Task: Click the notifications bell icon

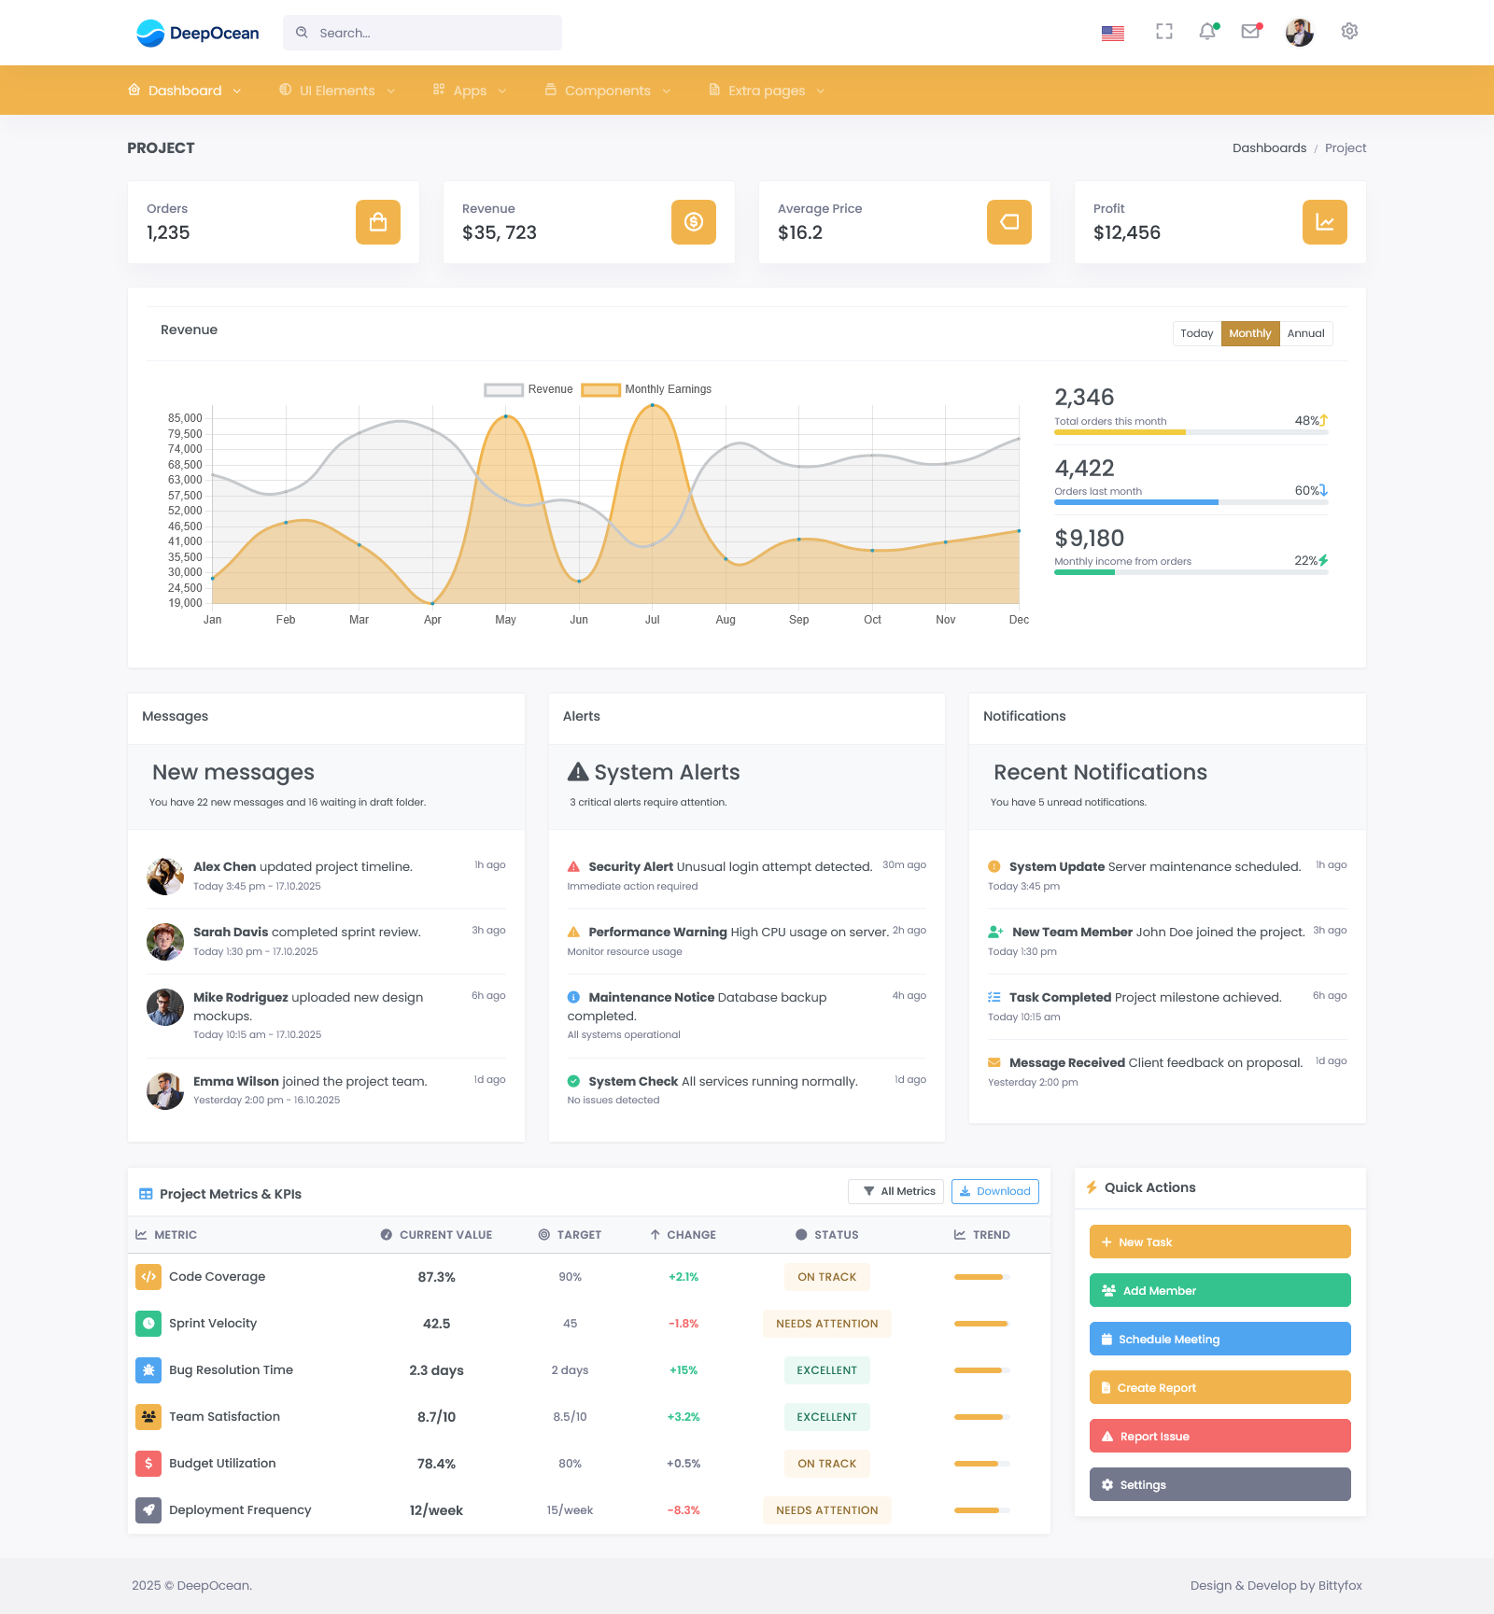Action: [1207, 32]
